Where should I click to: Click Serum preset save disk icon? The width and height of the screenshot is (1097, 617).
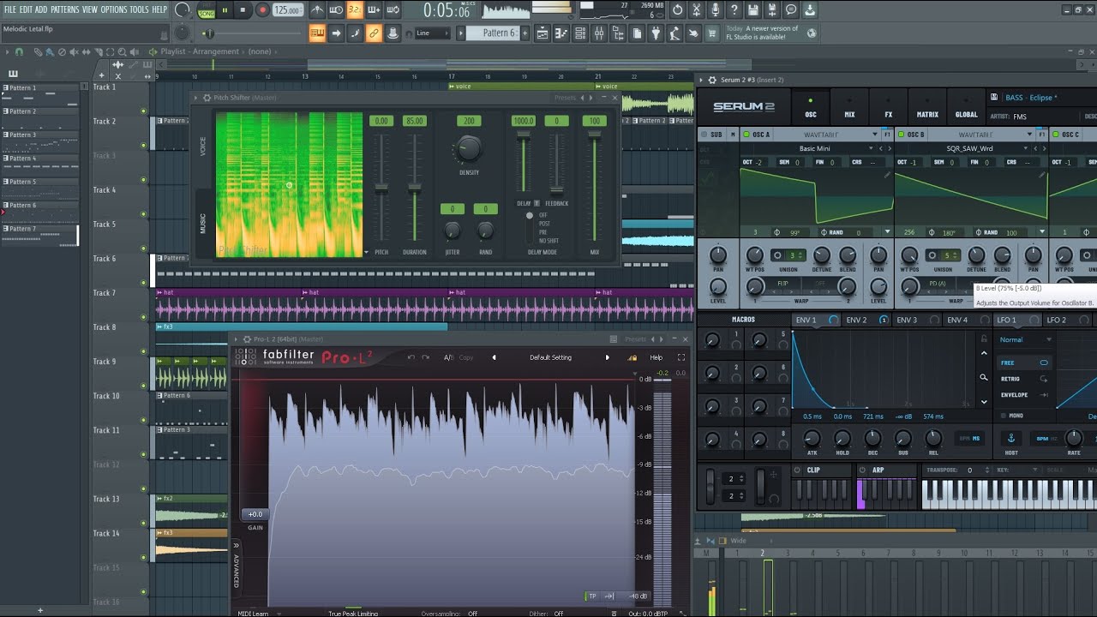point(994,98)
